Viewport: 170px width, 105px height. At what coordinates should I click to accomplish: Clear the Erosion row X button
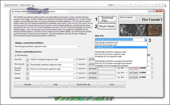[x=28, y=74]
